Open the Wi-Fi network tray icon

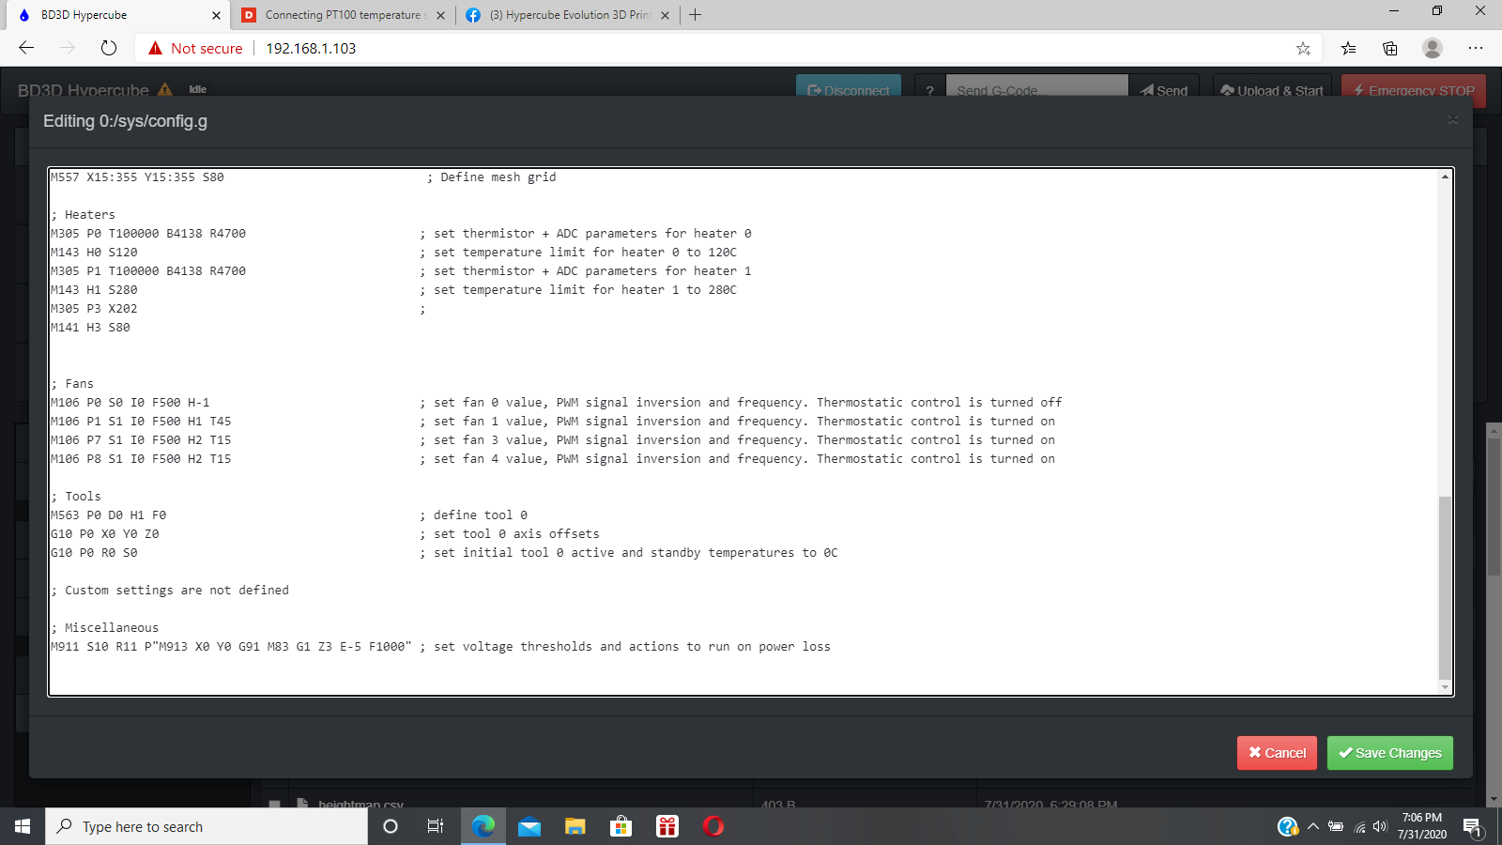1359,826
